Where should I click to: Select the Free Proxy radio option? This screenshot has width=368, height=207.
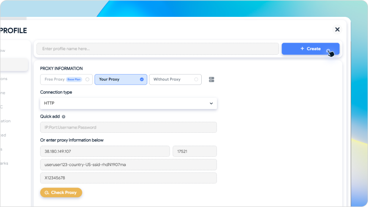pos(66,80)
